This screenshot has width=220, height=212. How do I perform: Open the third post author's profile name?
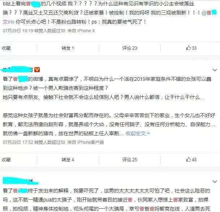pyautogui.click(x=20, y=181)
